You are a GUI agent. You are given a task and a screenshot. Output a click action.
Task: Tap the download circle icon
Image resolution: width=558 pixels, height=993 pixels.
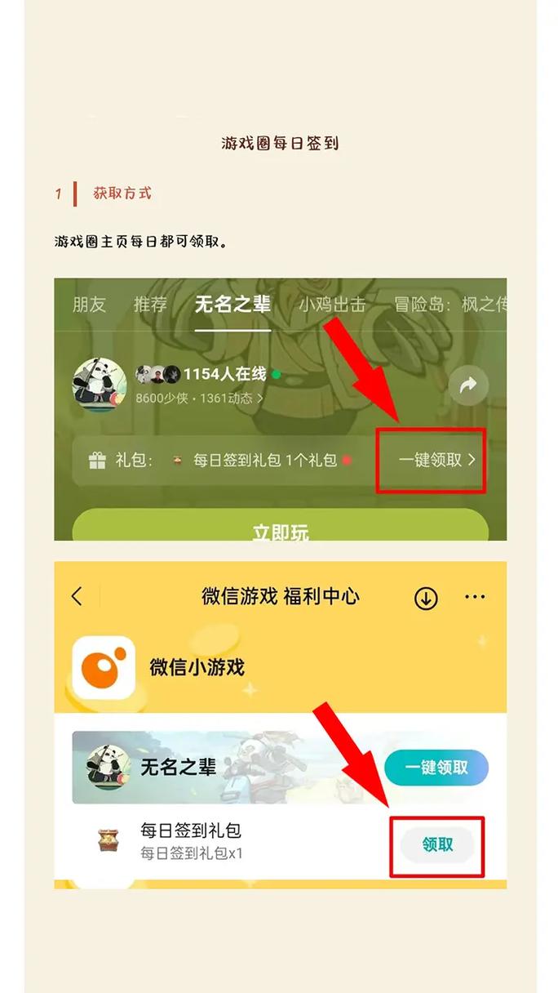(426, 598)
